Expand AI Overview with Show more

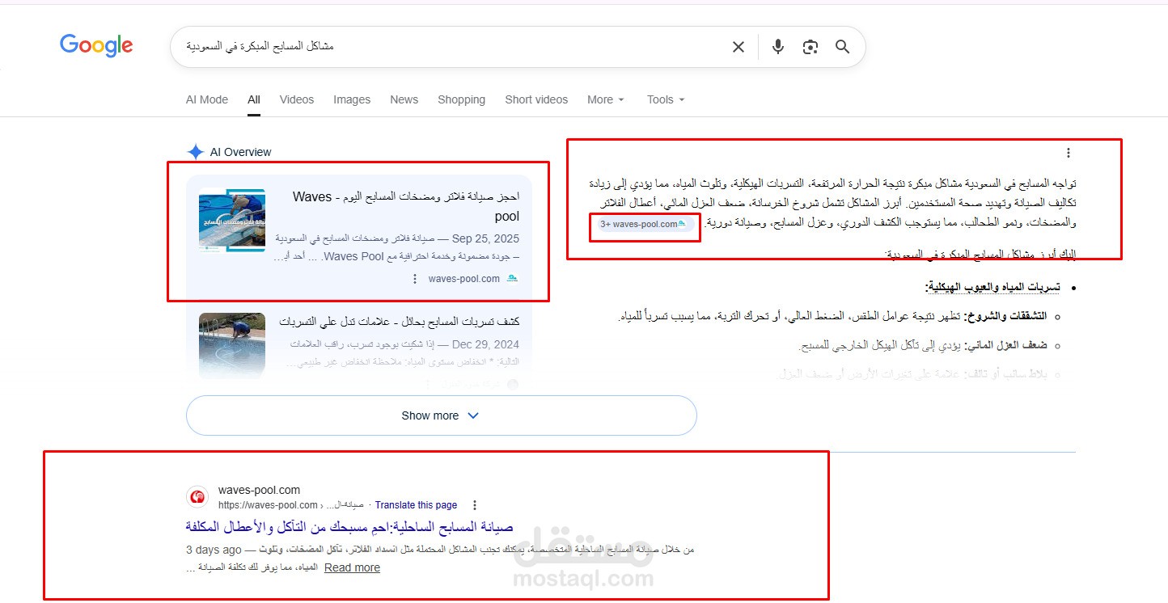[x=441, y=415]
